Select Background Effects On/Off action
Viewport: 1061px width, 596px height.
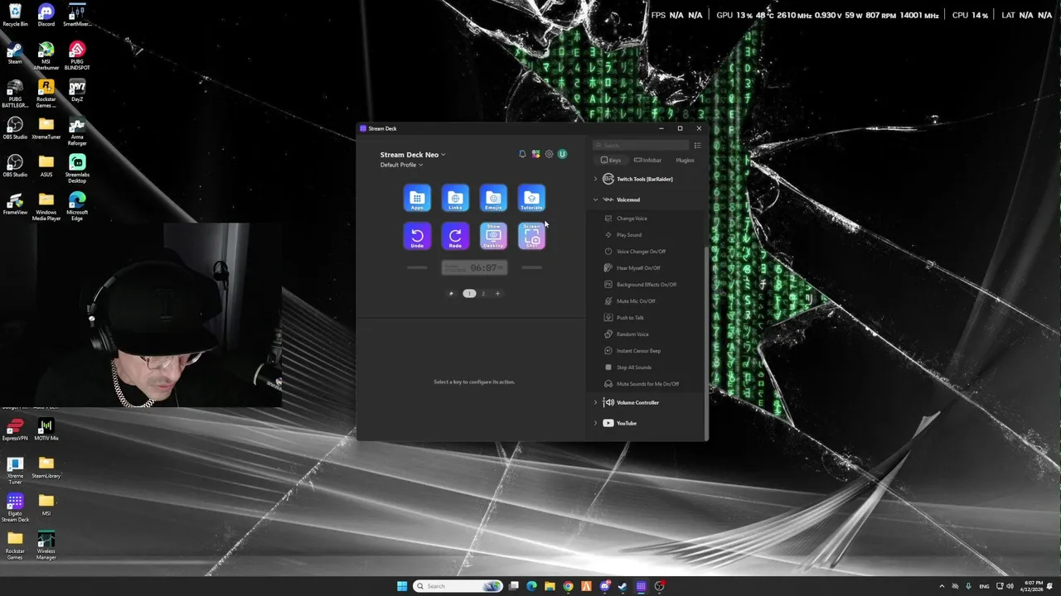click(x=647, y=285)
